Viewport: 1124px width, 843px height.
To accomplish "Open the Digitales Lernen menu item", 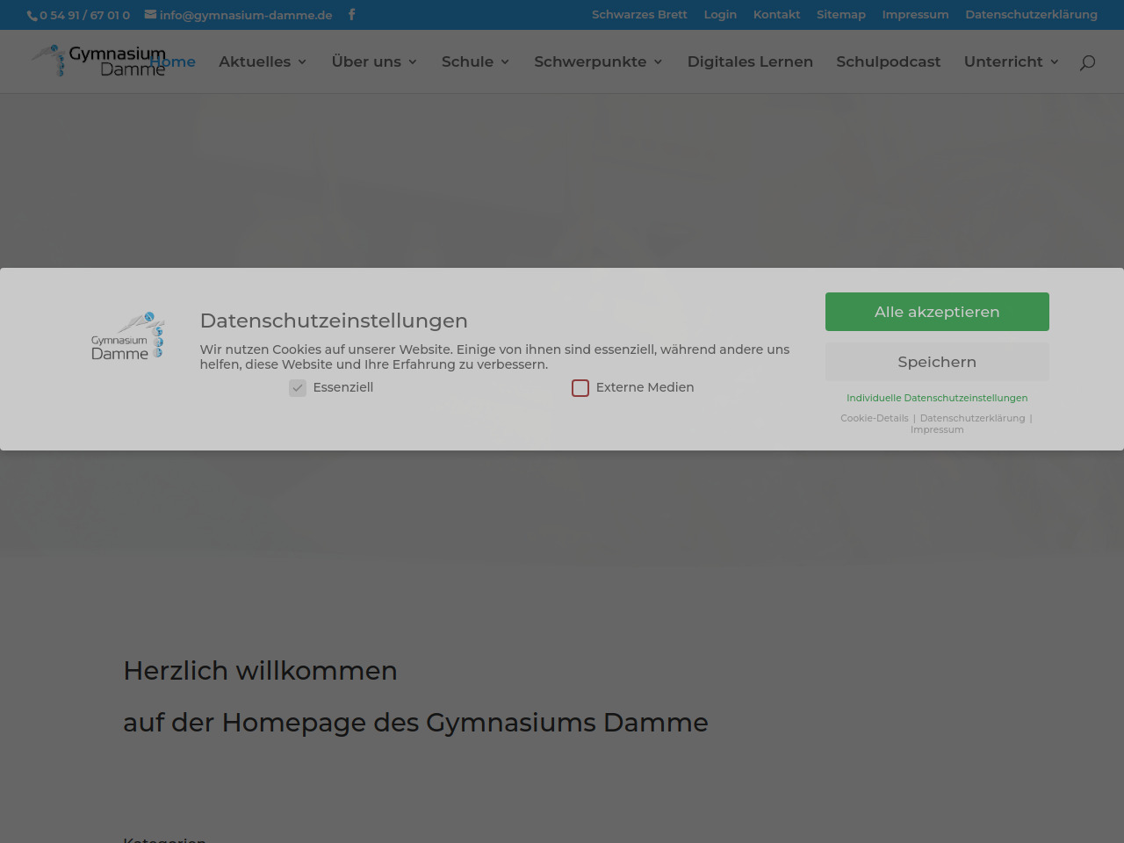I will click(750, 61).
